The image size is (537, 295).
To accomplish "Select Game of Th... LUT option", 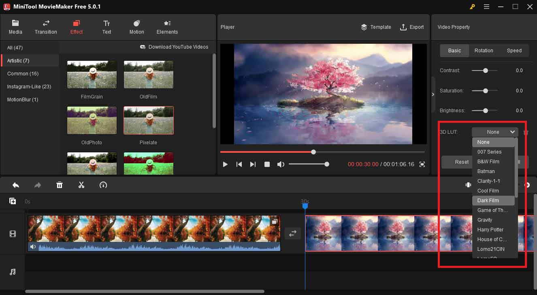I will tap(493, 210).
